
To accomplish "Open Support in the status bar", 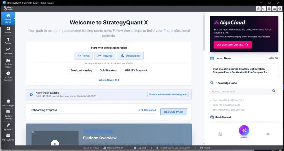I will click(140, 148).
